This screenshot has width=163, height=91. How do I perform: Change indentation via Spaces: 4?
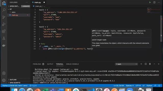coord(130,85)
